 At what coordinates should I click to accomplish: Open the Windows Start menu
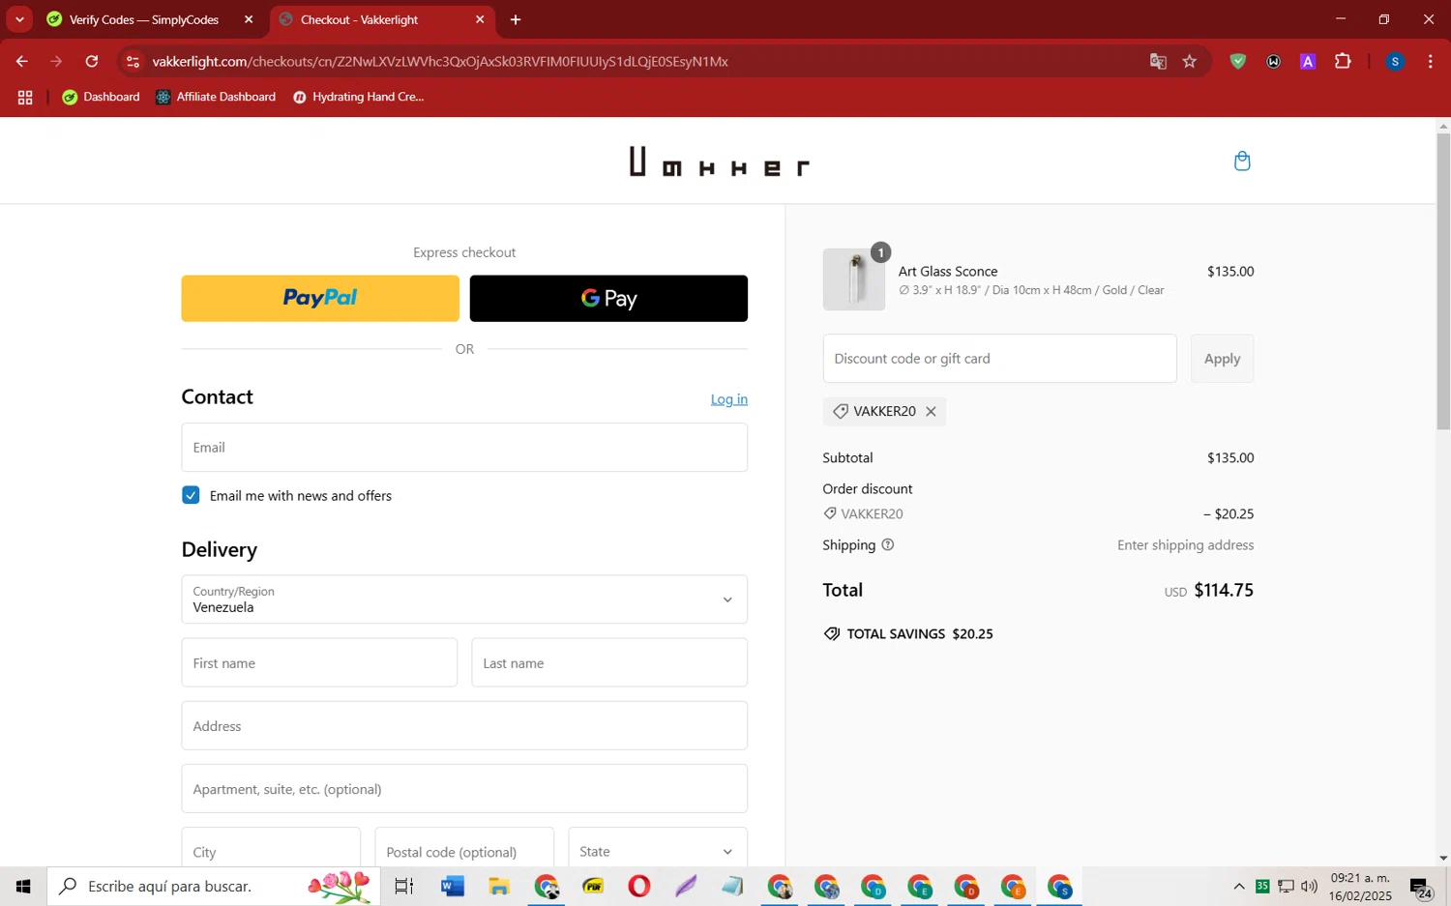click(23, 886)
